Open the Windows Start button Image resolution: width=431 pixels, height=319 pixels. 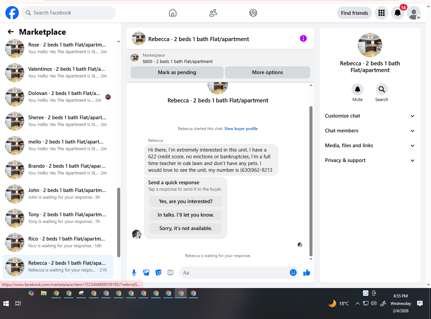[6, 304]
